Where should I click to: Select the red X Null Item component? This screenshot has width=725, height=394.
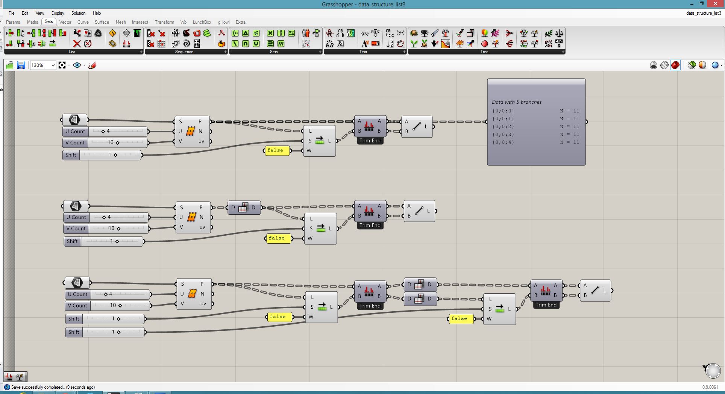77,44
